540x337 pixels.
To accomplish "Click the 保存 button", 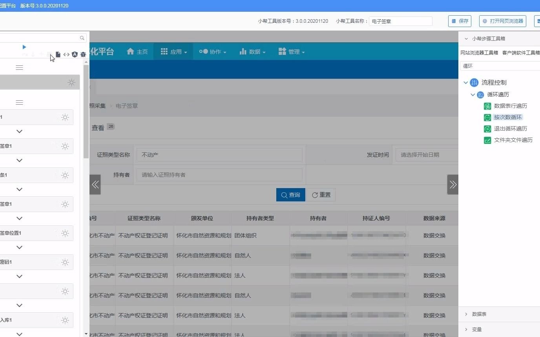I will click(460, 21).
